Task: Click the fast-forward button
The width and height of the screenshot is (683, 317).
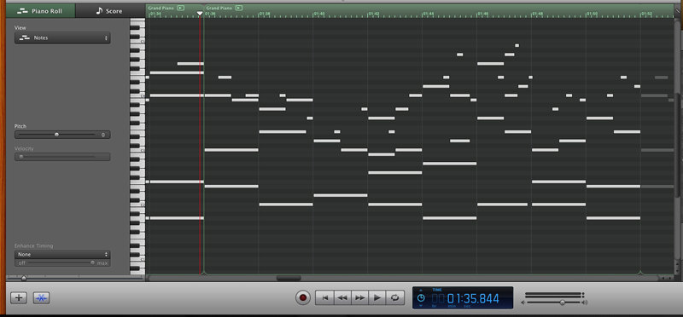Action: point(359,298)
